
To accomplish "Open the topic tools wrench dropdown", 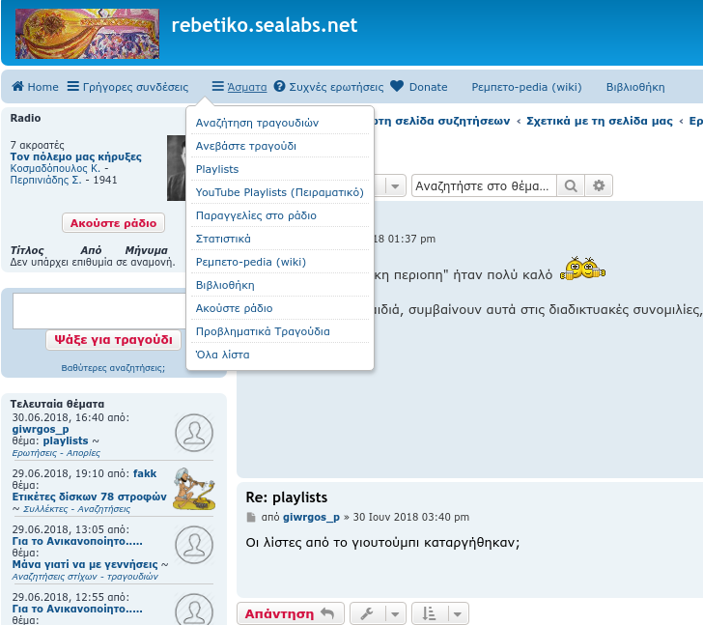I will 378,613.
